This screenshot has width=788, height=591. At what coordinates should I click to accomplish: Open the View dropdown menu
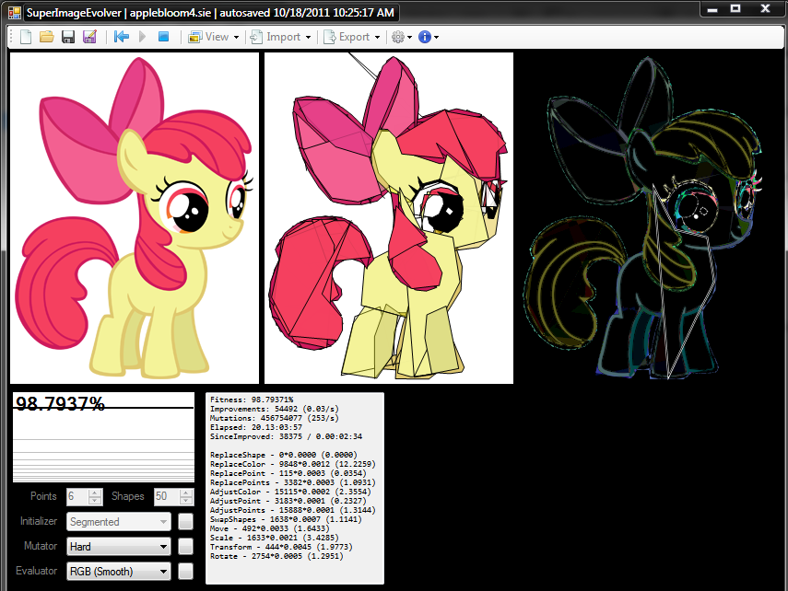click(x=214, y=37)
